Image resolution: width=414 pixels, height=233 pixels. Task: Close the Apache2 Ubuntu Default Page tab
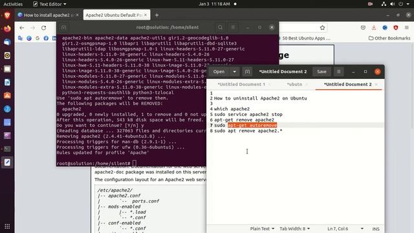point(145,15)
